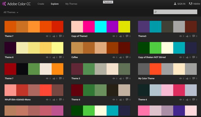Click the Sign In user icon
This screenshot has height=117, width=201.
(175, 4)
